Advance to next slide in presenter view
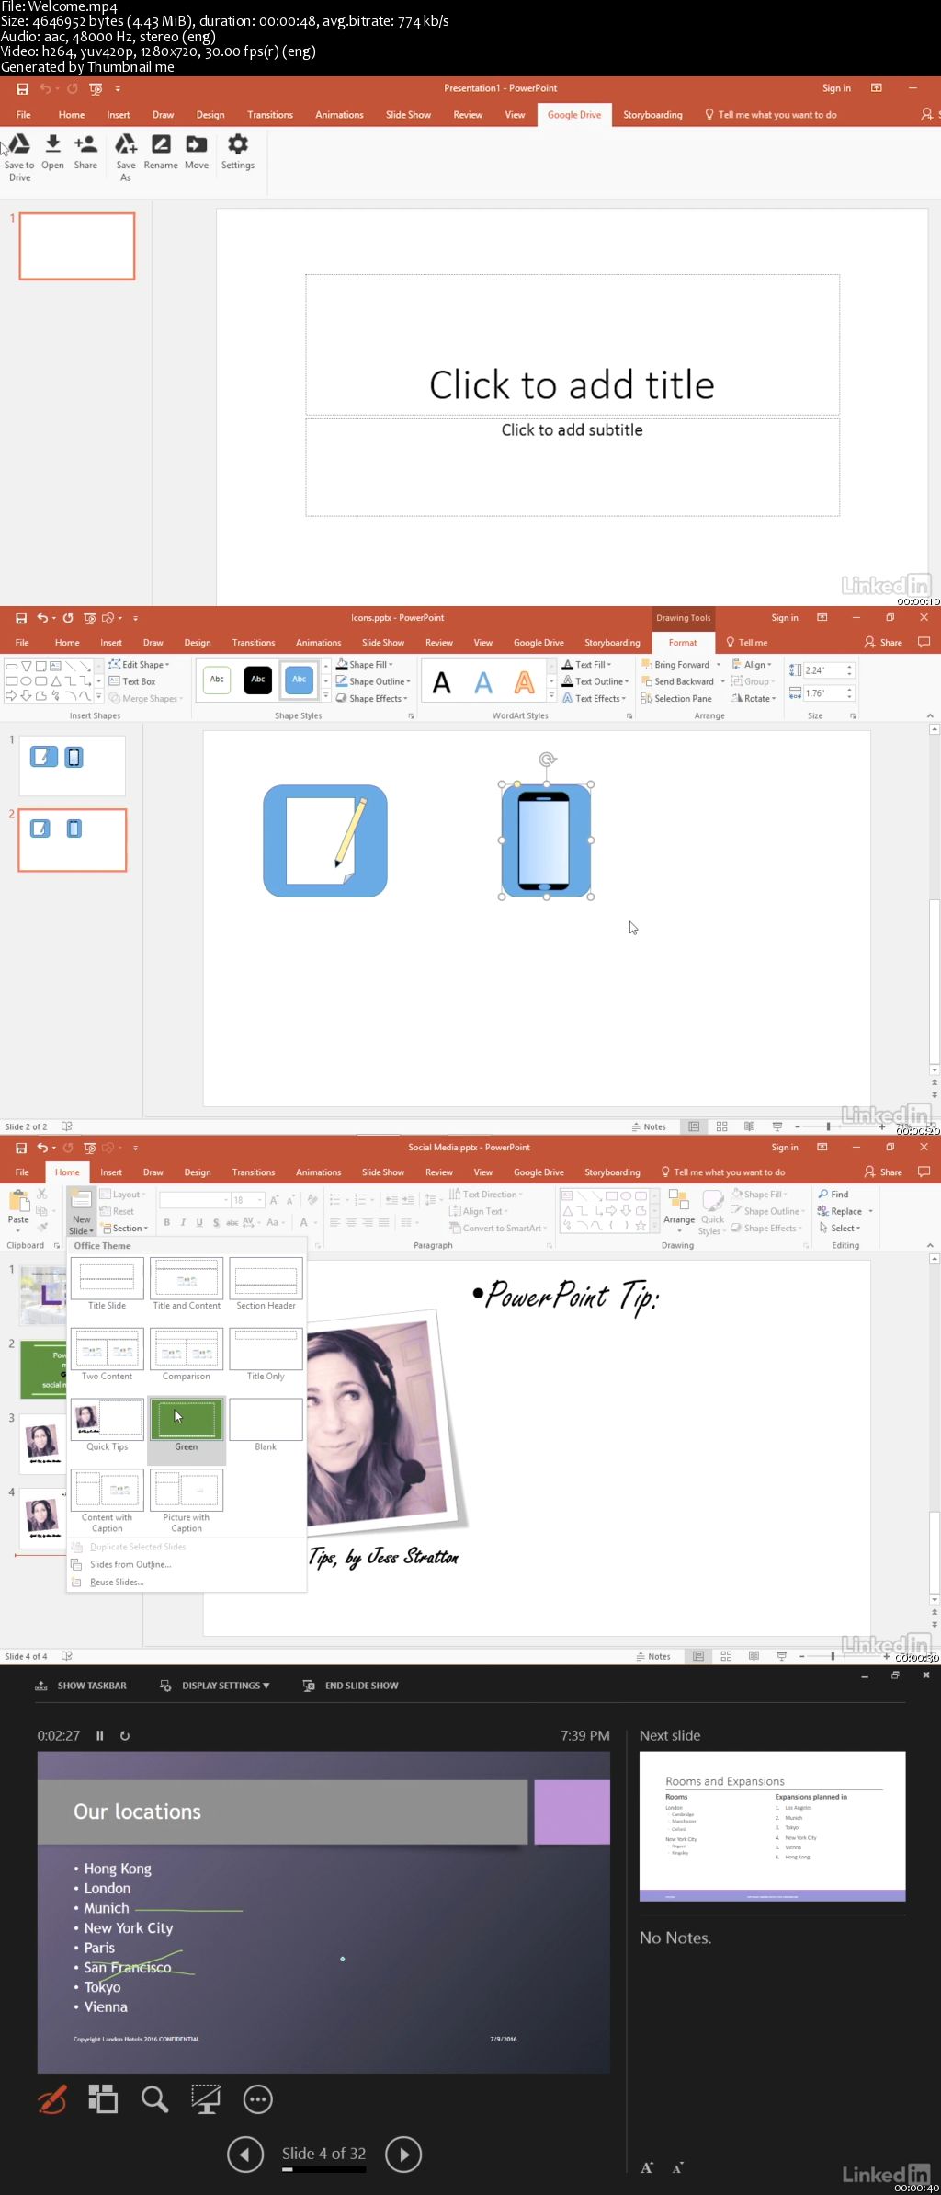 coord(403,2154)
